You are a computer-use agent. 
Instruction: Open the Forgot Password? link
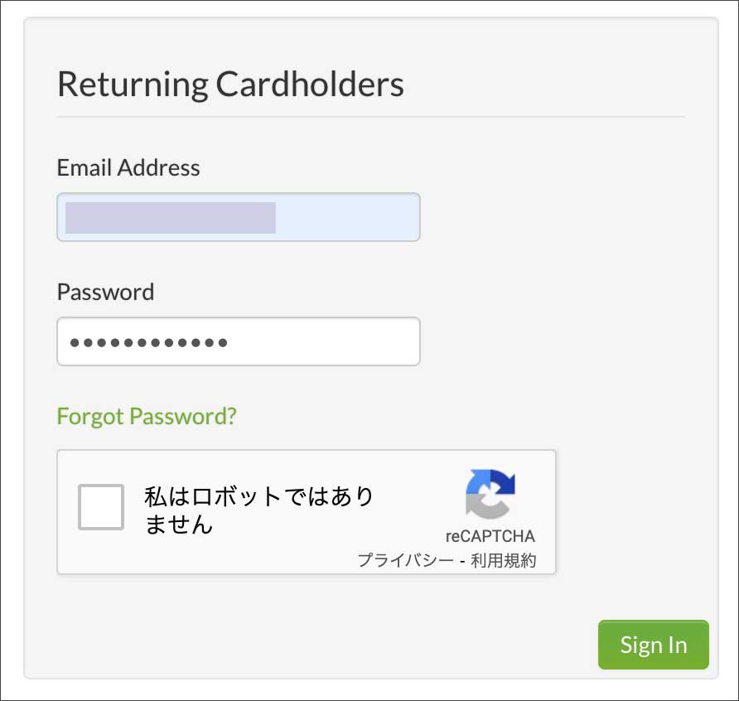[147, 415]
